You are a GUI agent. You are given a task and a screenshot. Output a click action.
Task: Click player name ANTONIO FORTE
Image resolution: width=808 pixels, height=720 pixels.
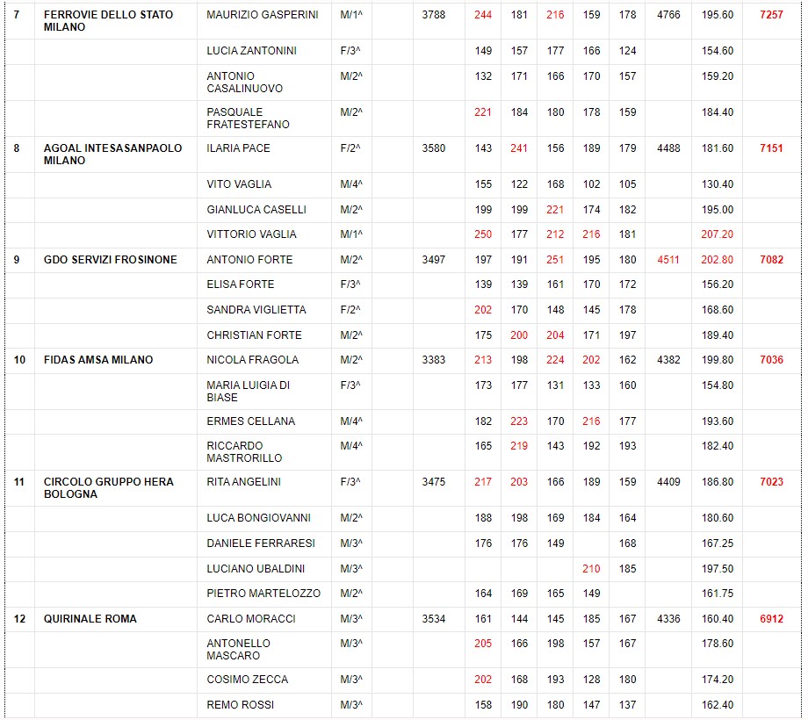click(249, 260)
